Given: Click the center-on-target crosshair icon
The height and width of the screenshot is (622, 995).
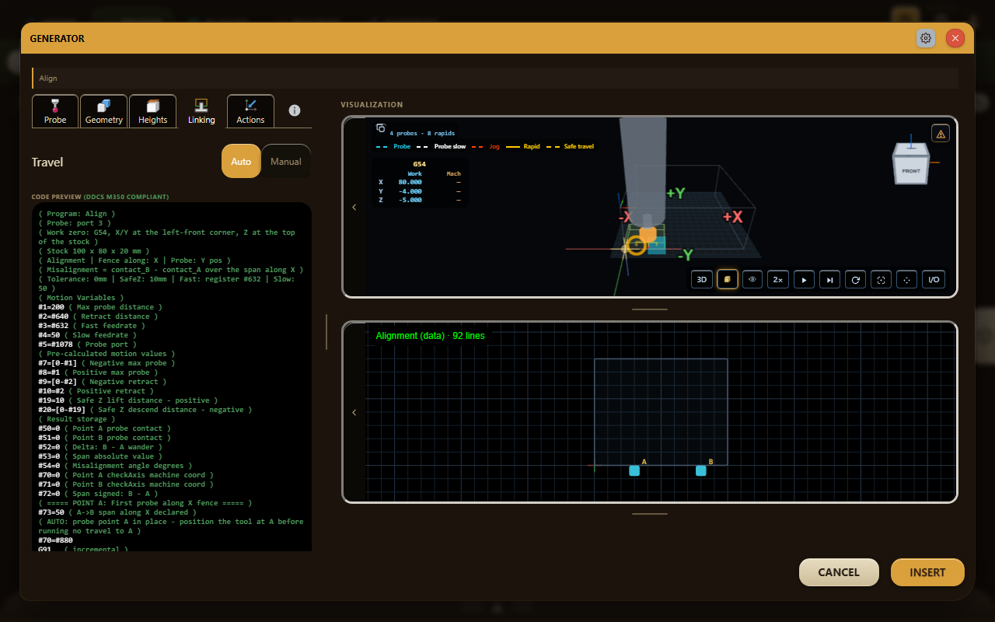Looking at the screenshot, I should coord(906,279).
